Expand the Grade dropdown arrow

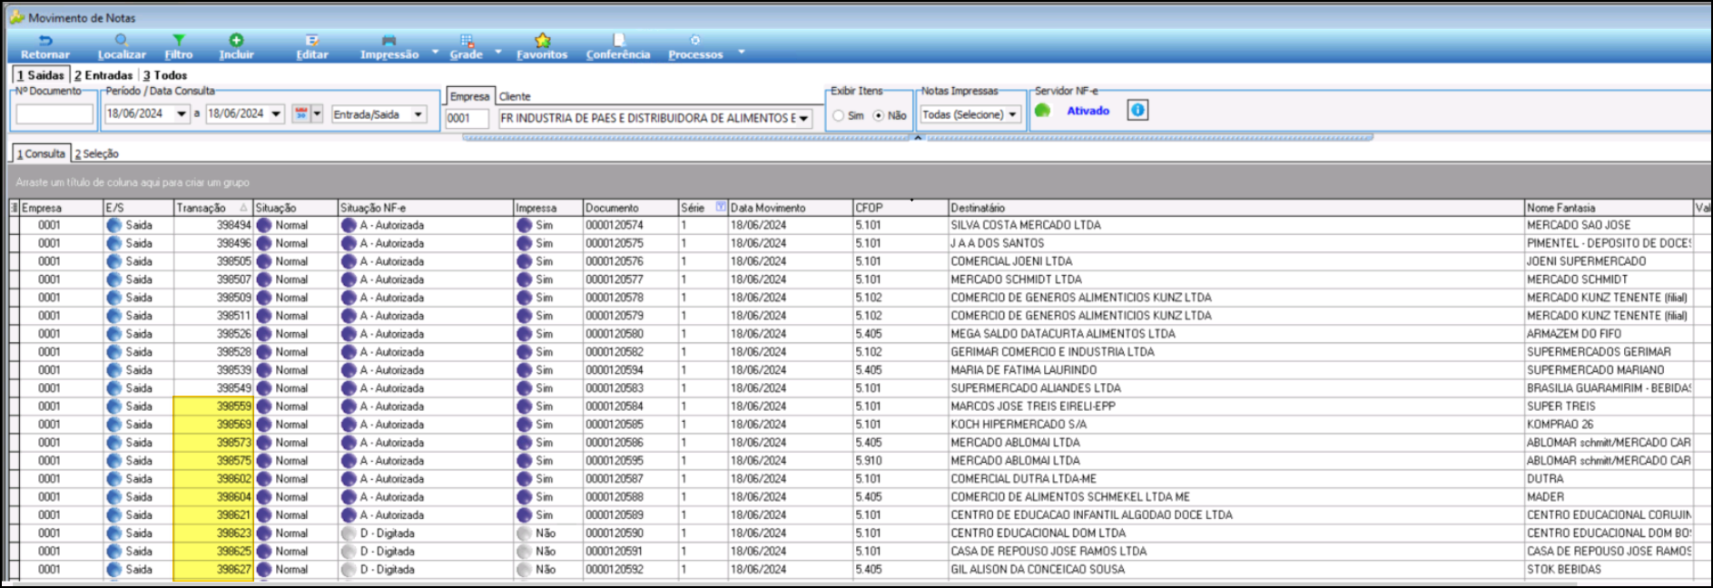(x=497, y=52)
